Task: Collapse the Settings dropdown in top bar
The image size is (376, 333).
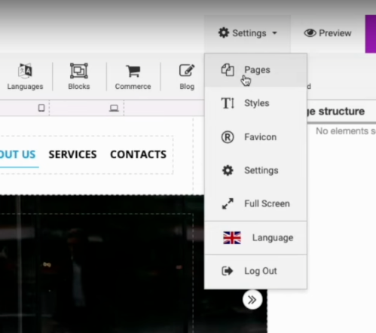Action: click(x=247, y=33)
